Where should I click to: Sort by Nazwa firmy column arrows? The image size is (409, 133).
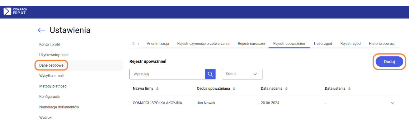point(157,89)
